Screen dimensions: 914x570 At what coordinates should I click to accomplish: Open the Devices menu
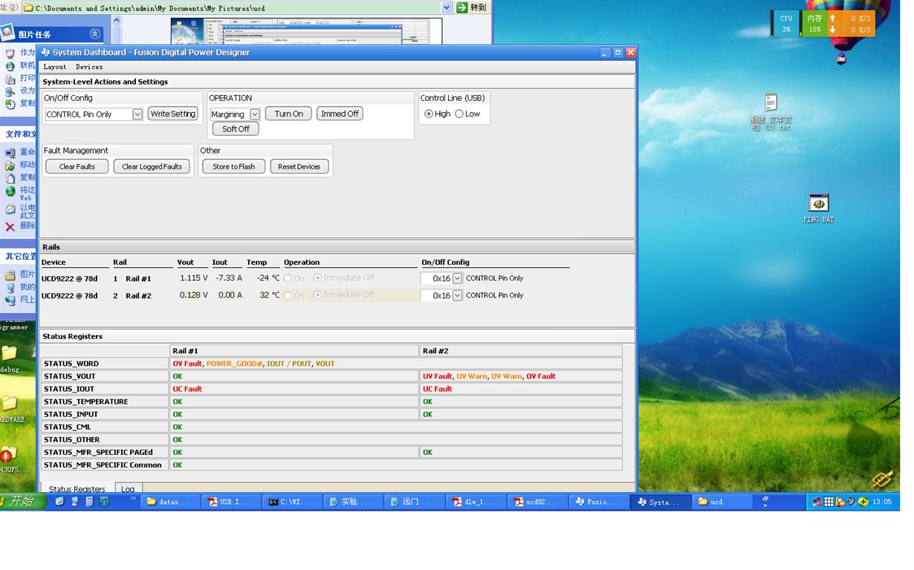point(89,67)
